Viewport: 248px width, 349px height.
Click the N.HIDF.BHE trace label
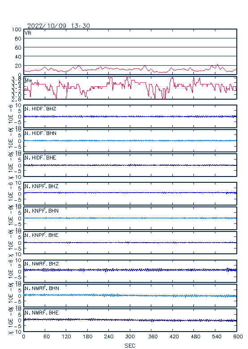[40, 158]
